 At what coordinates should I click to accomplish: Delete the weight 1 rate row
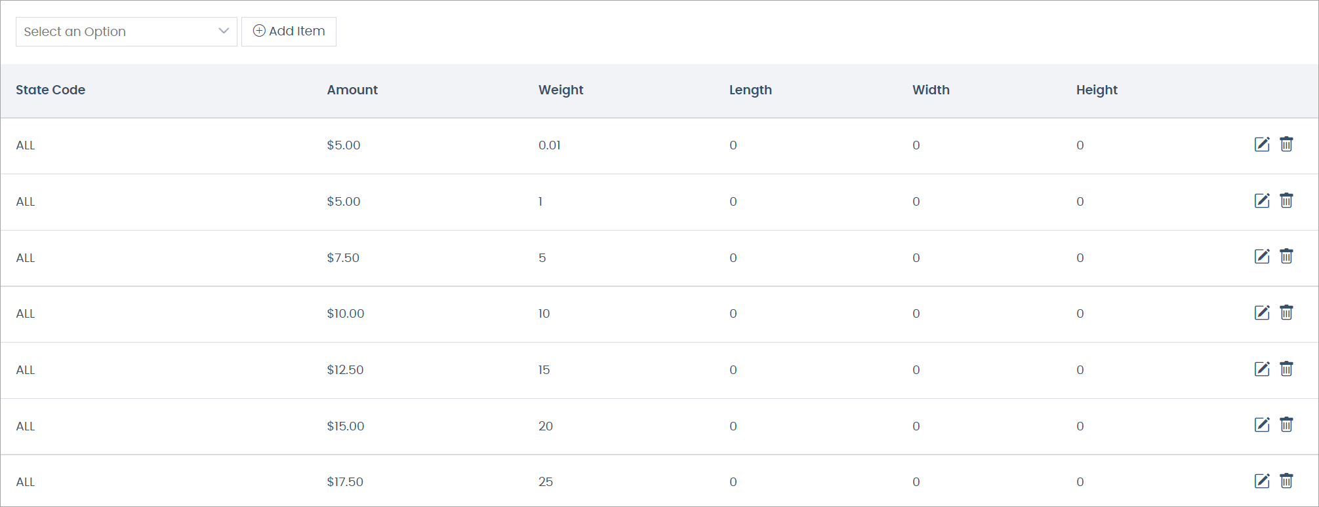[x=1286, y=200]
